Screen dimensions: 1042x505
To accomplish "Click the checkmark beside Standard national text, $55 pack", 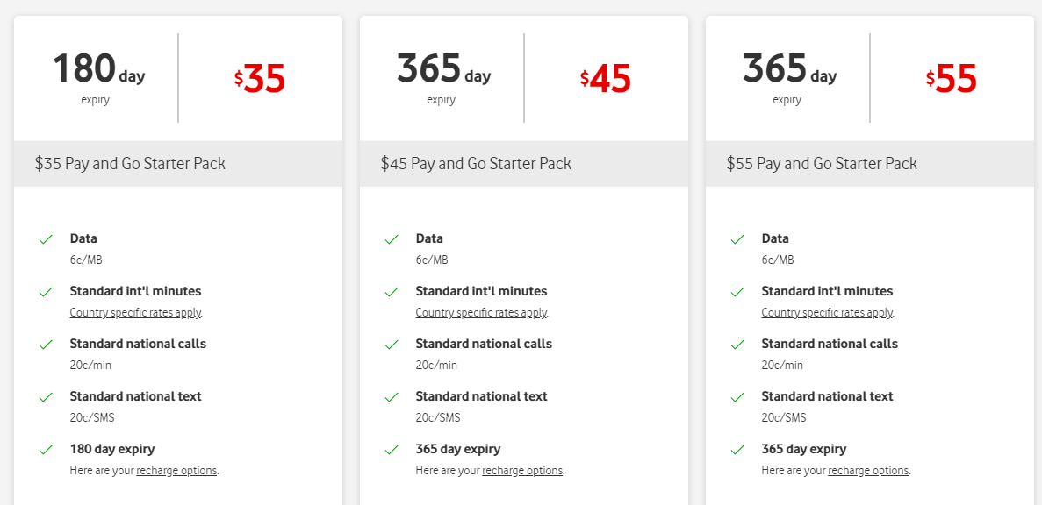I will [737, 396].
